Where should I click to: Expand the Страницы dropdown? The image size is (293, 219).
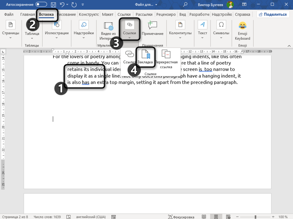point(11,31)
